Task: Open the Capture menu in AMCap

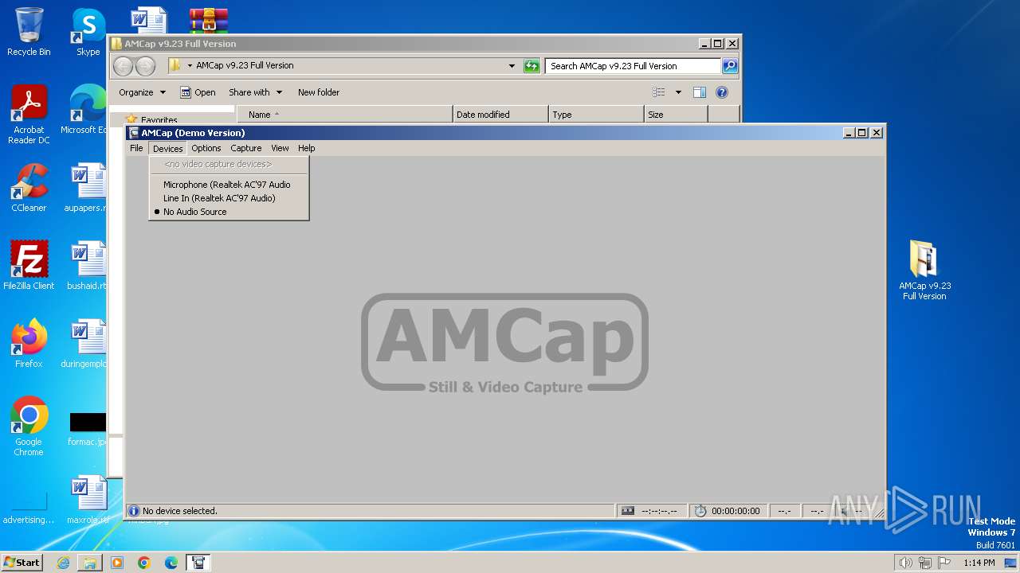Action: (246, 148)
